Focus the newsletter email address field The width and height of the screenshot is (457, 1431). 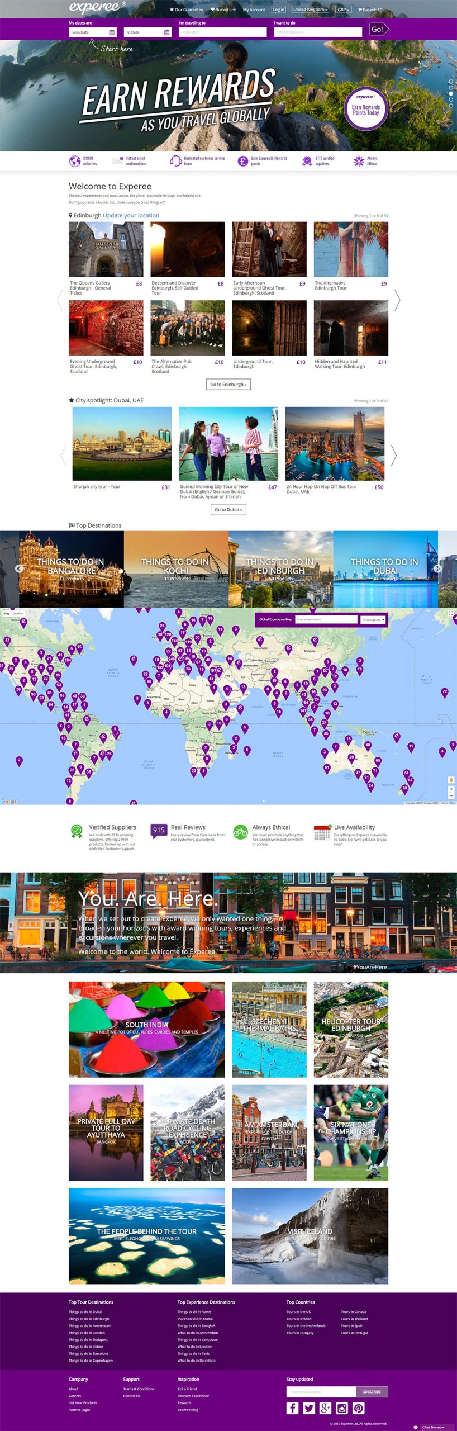[321, 1392]
